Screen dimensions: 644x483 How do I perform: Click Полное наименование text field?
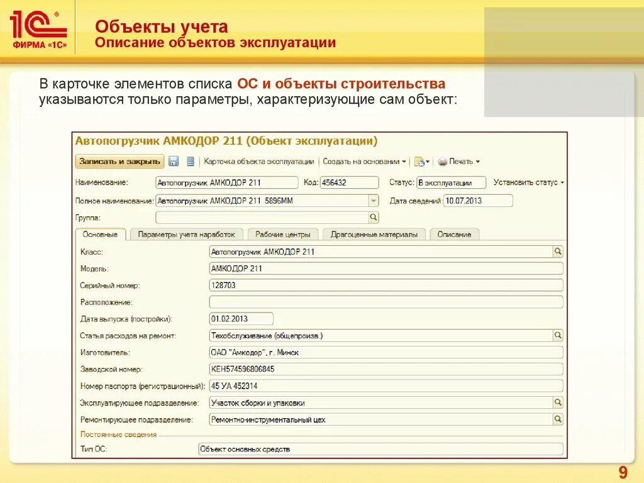tap(262, 201)
